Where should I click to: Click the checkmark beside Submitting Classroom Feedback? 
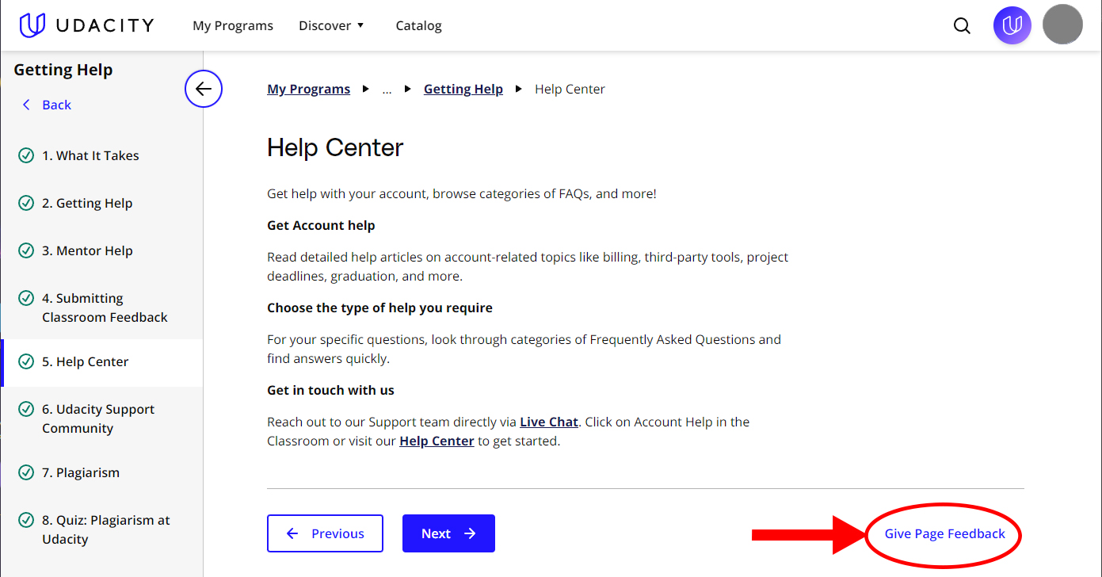(26, 298)
